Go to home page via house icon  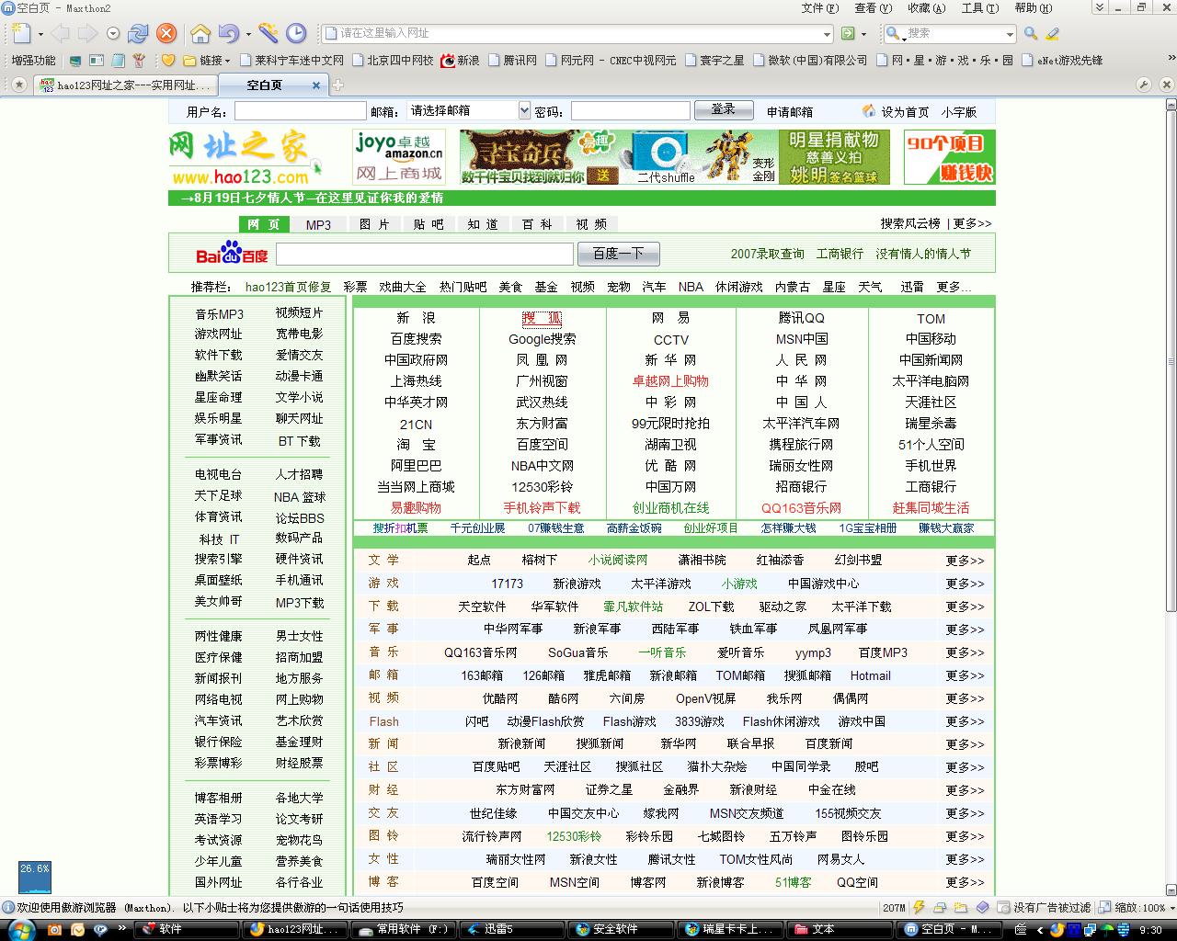[200, 34]
